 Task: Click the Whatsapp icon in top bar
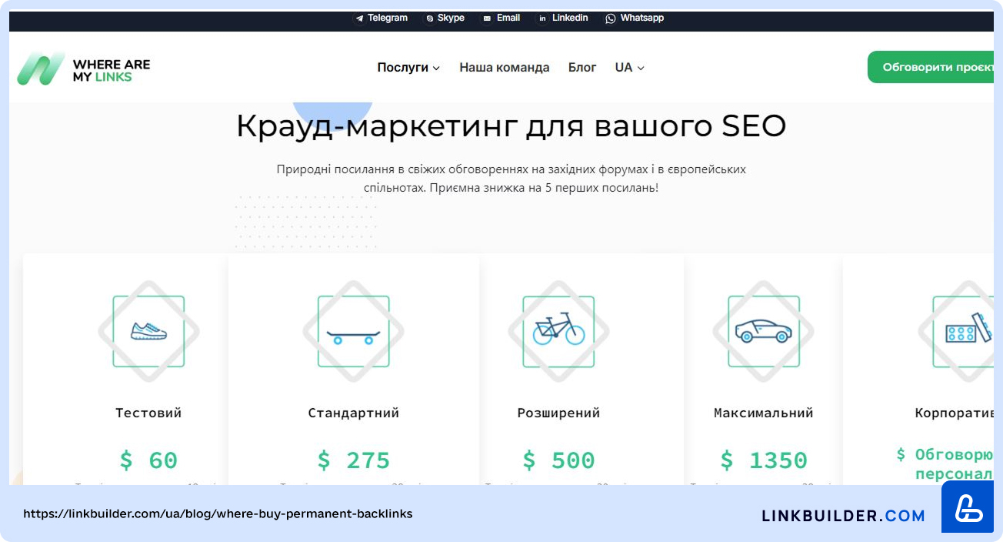(x=611, y=18)
